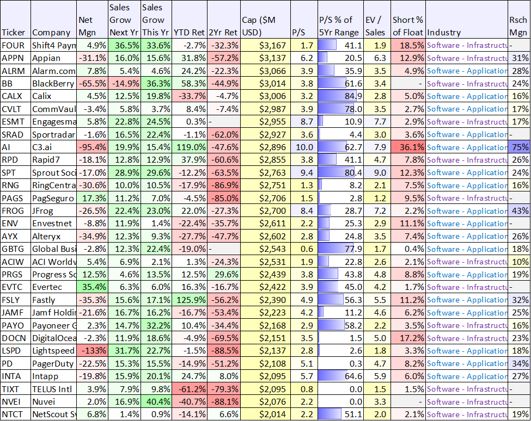Click the FOUR ticker cell
Screen dimensions: 531x421
tap(15, 45)
